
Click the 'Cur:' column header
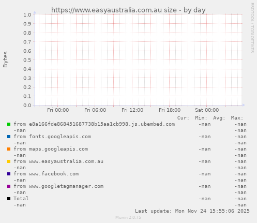(183, 118)
